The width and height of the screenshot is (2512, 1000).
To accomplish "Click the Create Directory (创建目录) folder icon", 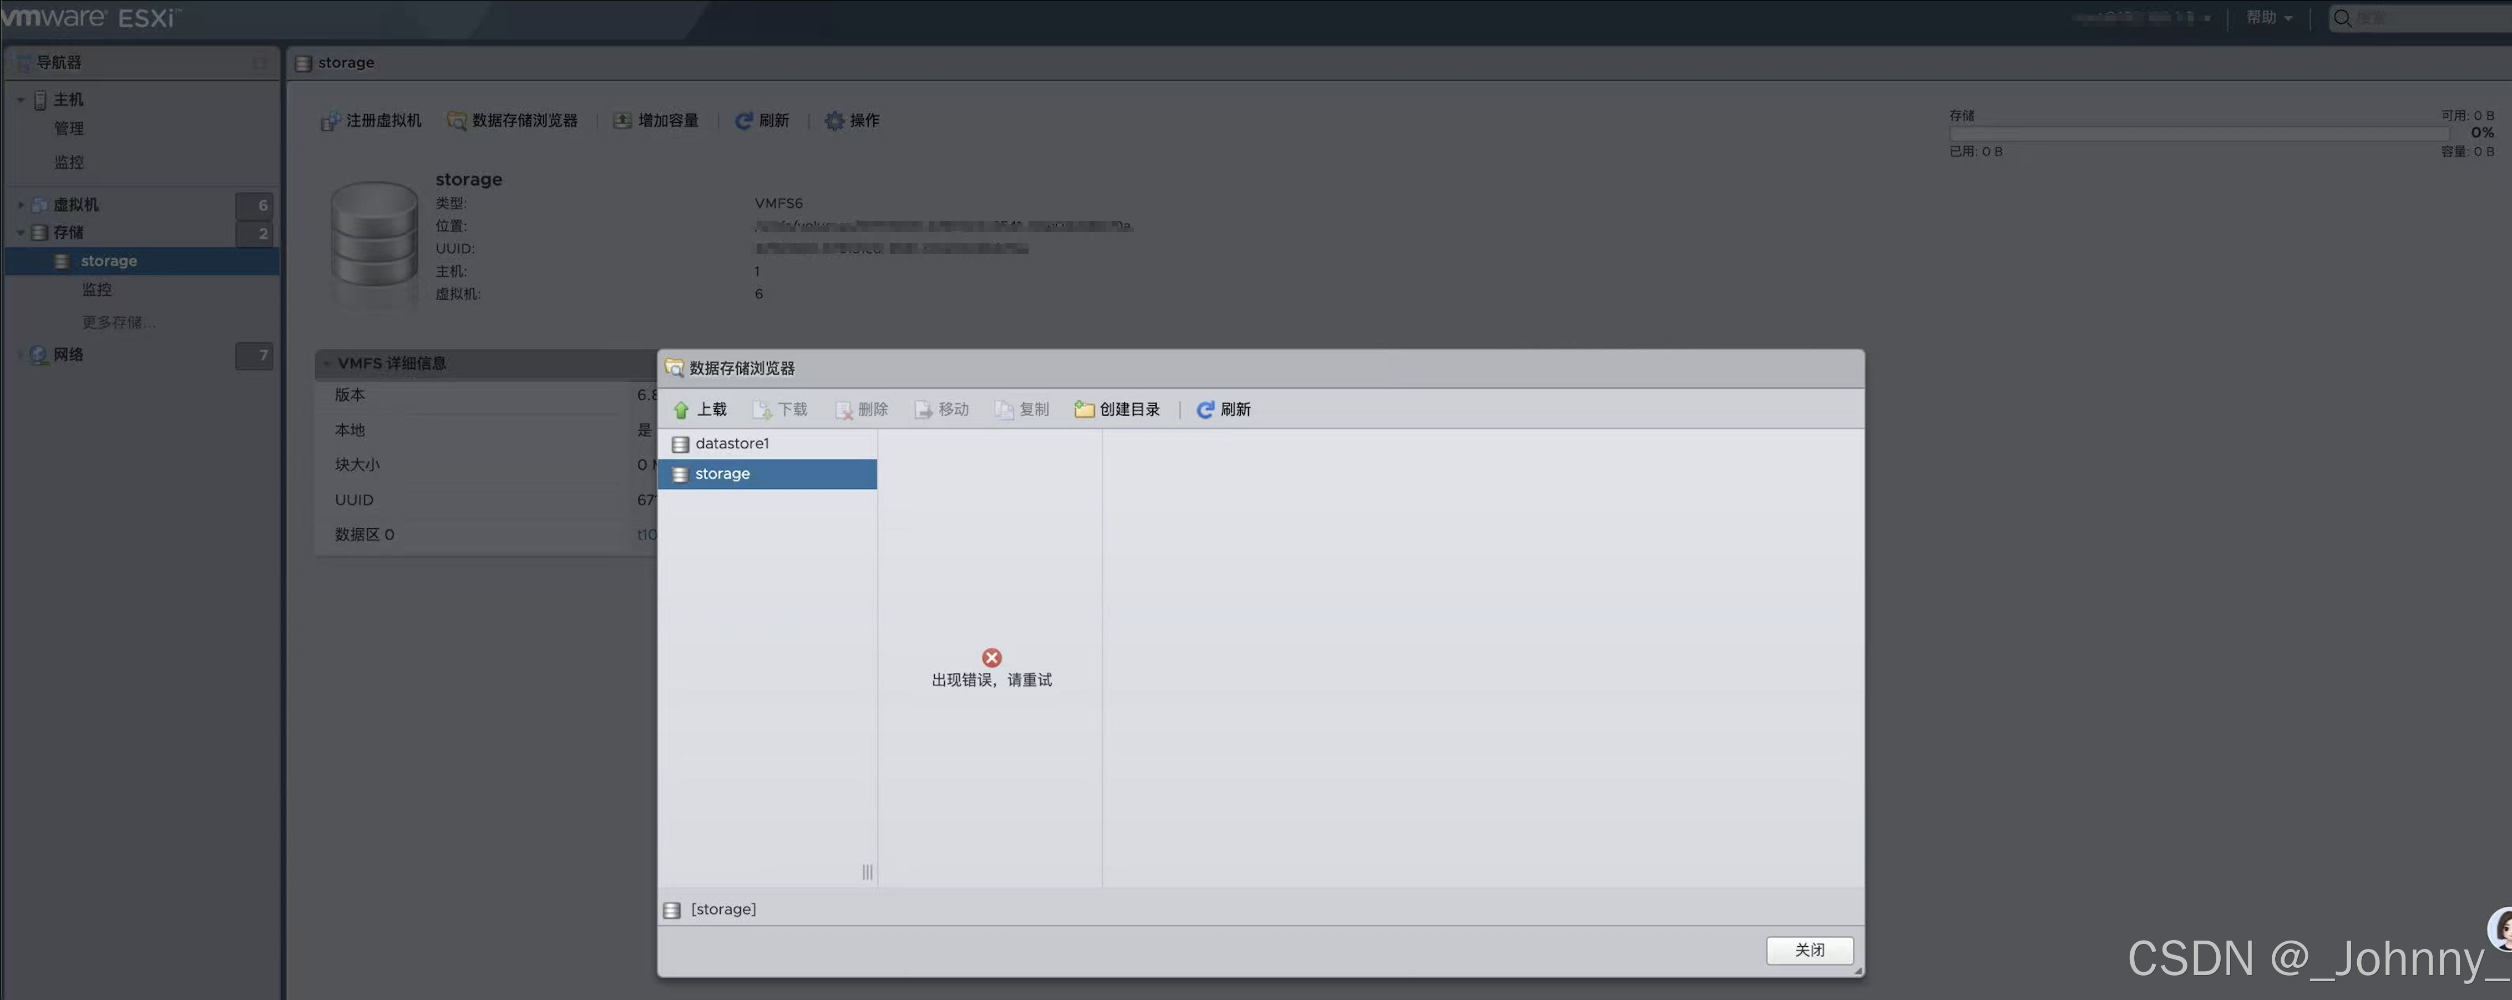I will (x=1083, y=410).
